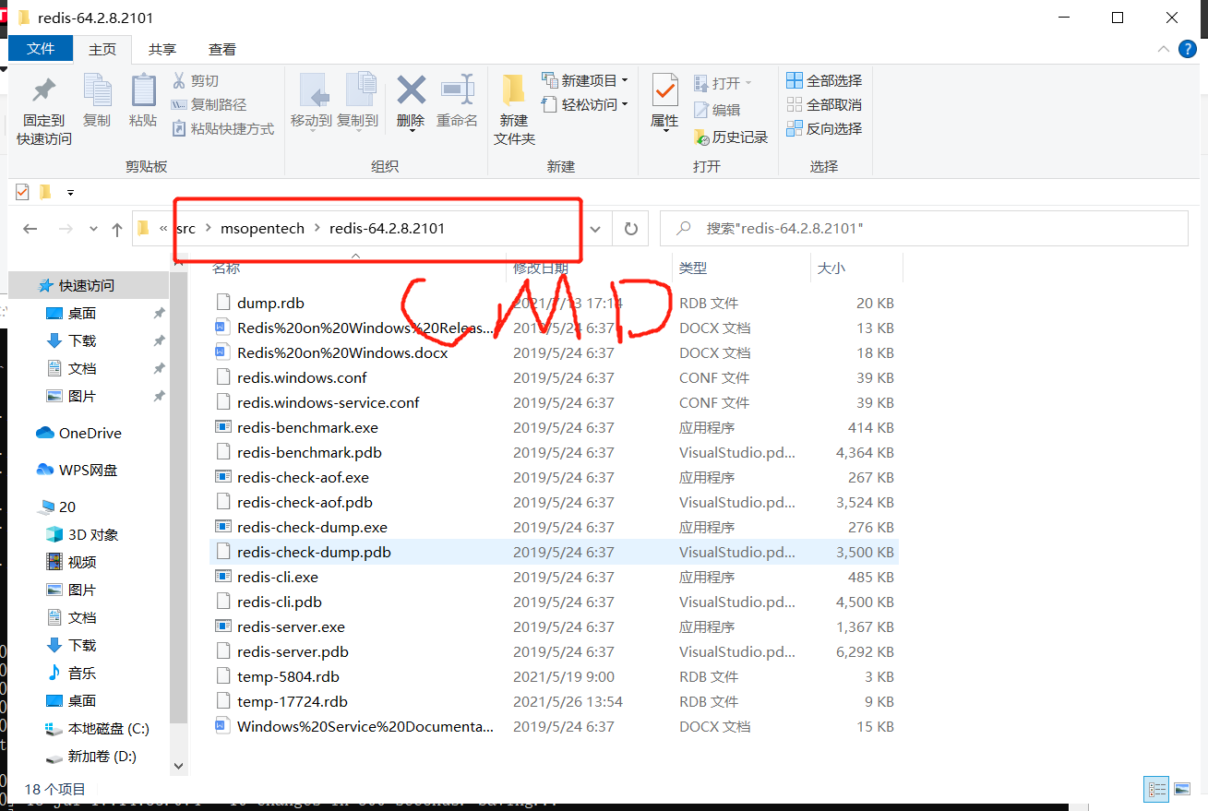Open the File tab
The width and height of the screenshot is (1208, 811).
(x=41, y=49)
